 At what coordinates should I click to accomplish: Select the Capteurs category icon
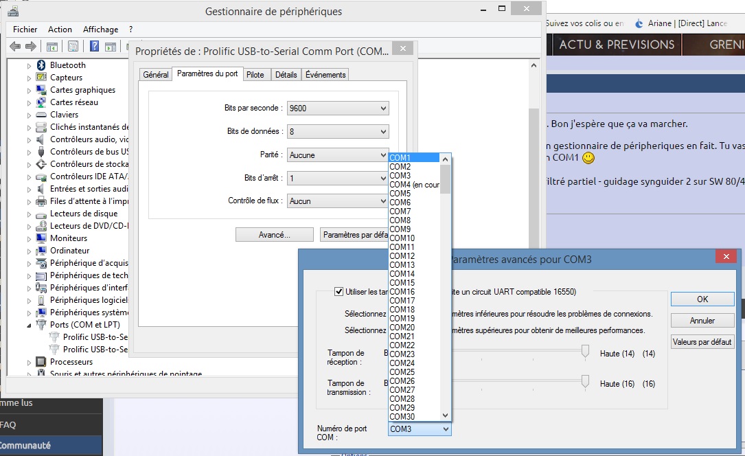tap(41, 78)
